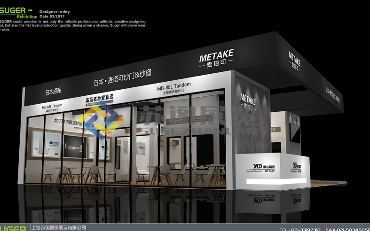Click the 上海苏阁展览展示有限公司 footer text
The height and width of the screenshot is (231, 370).
point(57,228)
